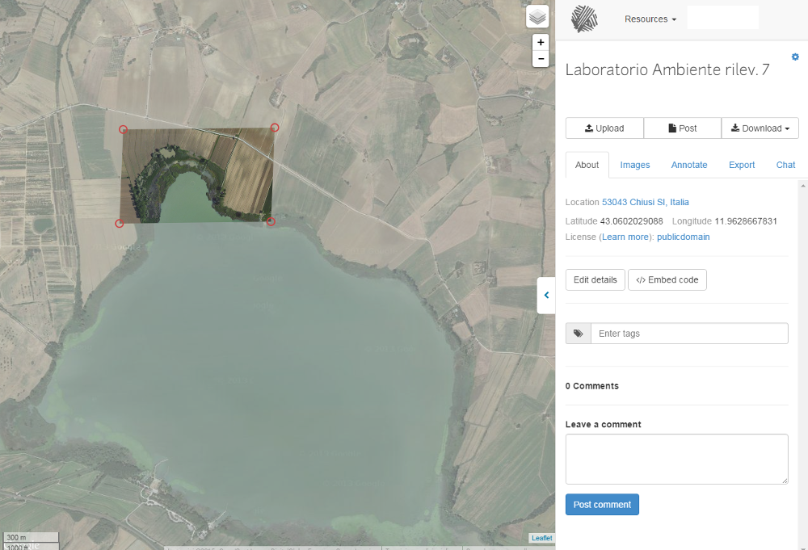This screenshot has width=808, height=550.
Task: Open the map layers control icon
Action: (x=537, y=17)
